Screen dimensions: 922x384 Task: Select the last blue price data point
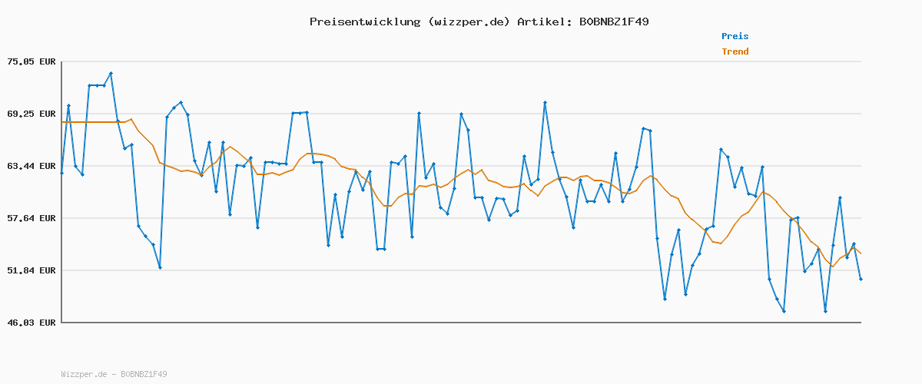coord(861,279)
